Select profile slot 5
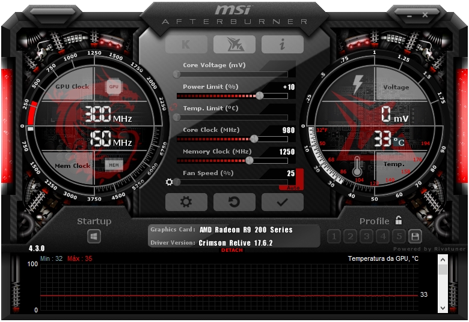Image resolution: width=469 pixels, height=322 pixels. tap(399, 237)
